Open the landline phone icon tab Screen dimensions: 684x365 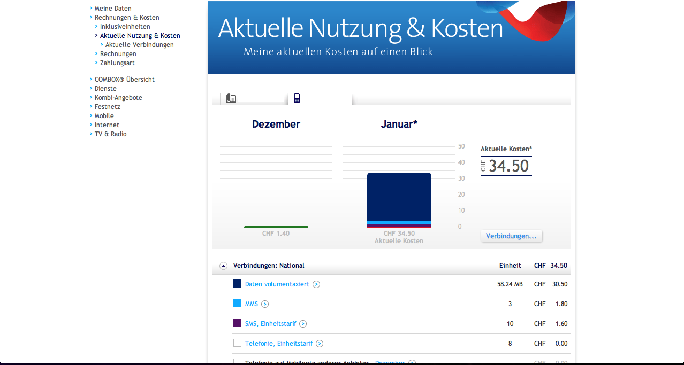(231, 98)
